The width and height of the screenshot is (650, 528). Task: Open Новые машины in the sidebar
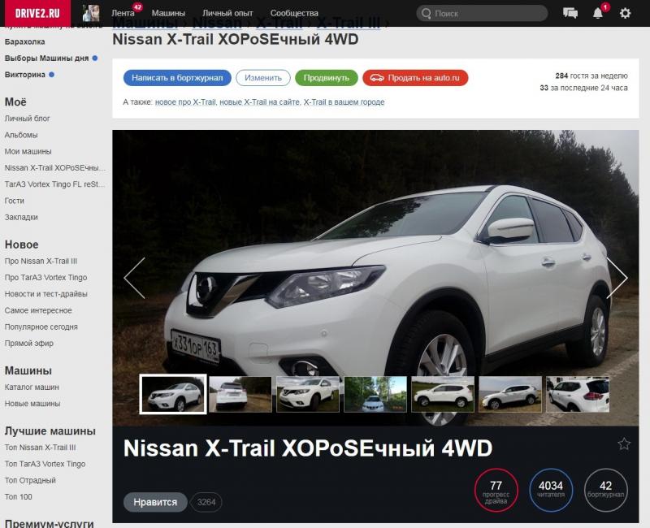click(32, 404)
